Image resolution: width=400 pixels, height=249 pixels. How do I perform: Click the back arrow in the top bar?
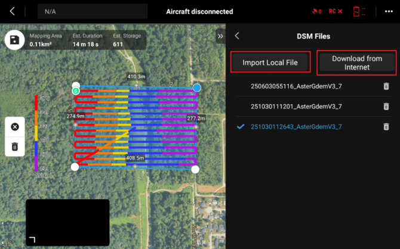coord(13,11)
